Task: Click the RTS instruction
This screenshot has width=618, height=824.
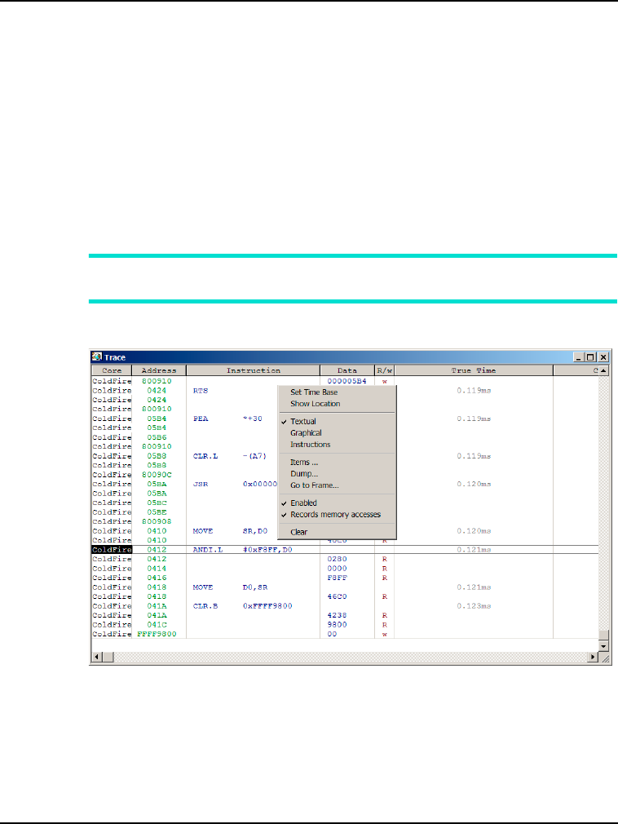Action: (x=201, y=391)
